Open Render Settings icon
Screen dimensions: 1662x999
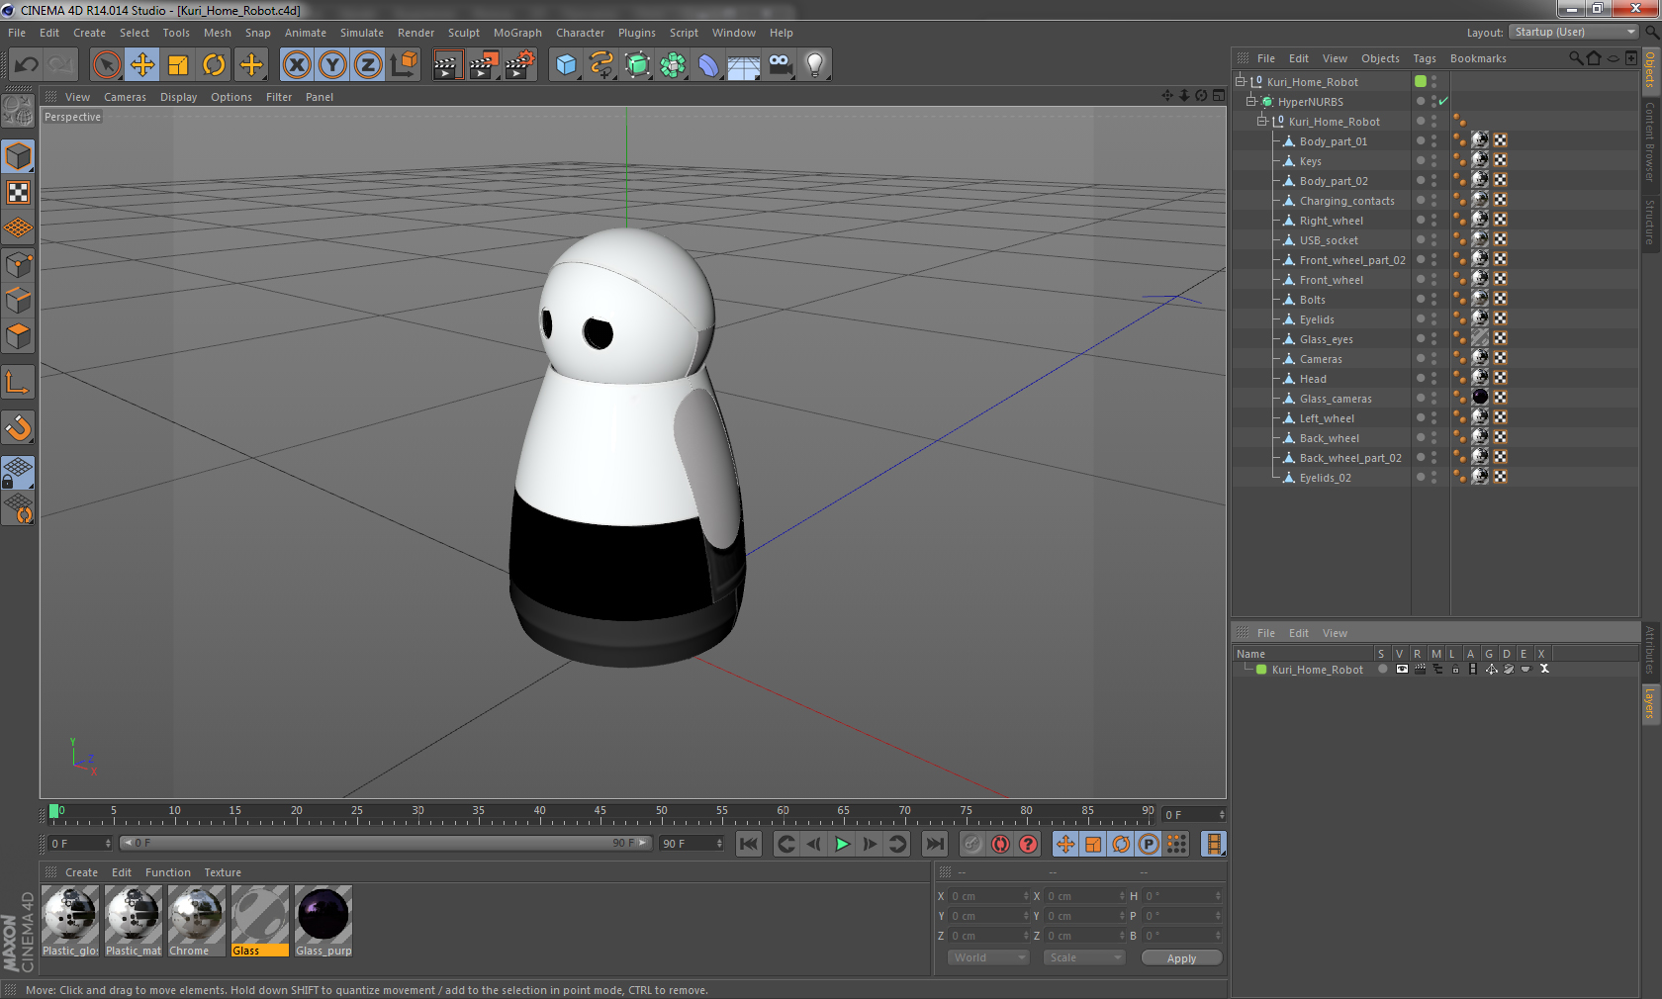point(519,65)
